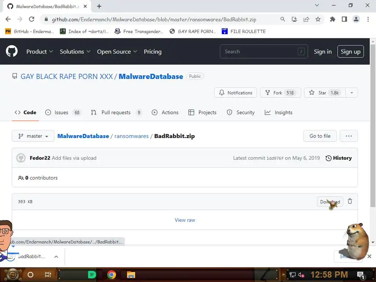Screen dimensions: 376x282
Task: Click the Fork 518 button
Action: [280, 93]
